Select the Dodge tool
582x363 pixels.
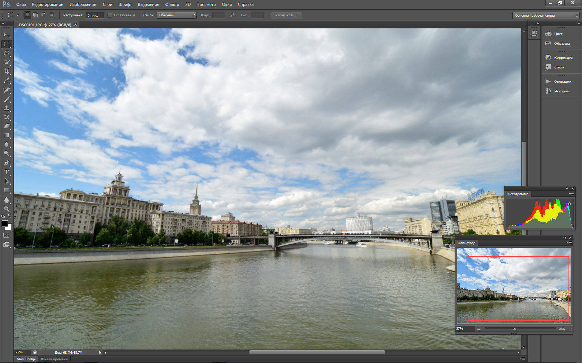click(x=7, y=153)
